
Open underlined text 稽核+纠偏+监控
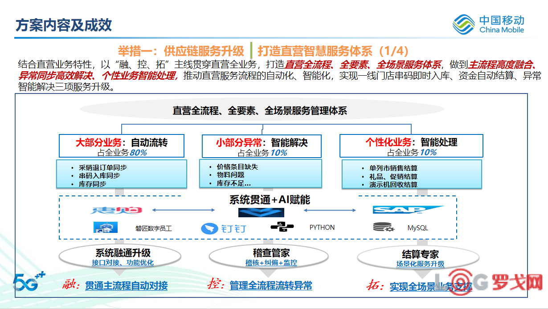coord(271,263)
